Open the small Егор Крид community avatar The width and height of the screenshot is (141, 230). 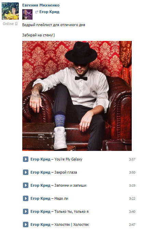click(27, 14)
